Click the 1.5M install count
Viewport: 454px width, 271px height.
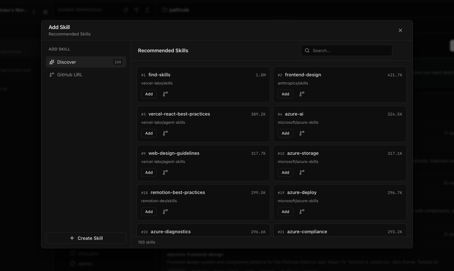pos(261,75)
